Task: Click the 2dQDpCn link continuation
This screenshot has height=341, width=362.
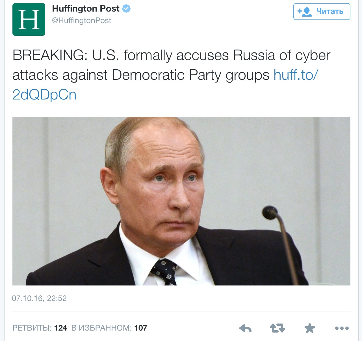Action: (x=44, y=95)
